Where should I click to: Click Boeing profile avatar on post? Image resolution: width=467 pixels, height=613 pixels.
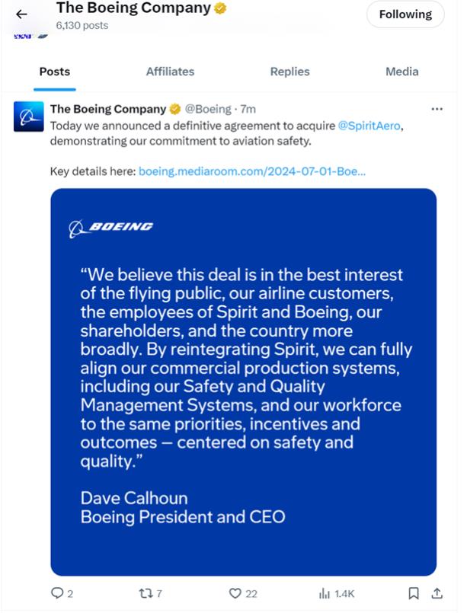[28, 117]
